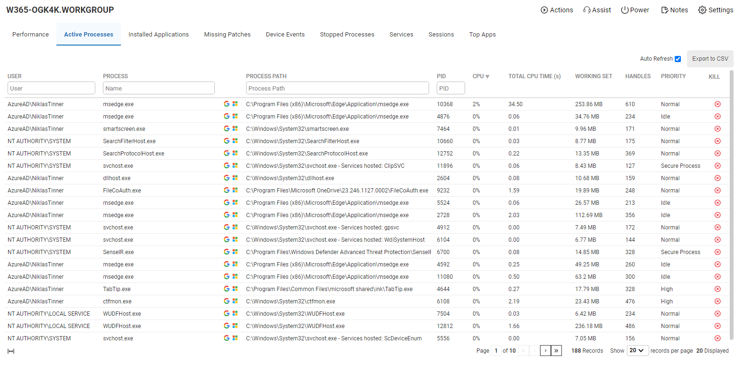Click the 236.18 MB working set value
This screenshot has width=734, height=365.
[x=588, y=326]
